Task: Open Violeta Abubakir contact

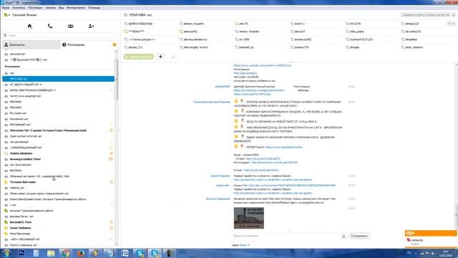Action: click(59, 153)
